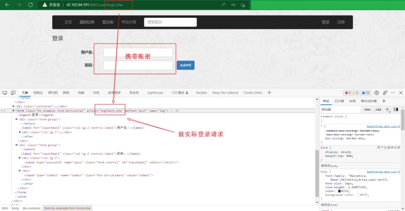Toggle device emulation icon in DevTools
The height and width of the screenshot is (211, 405).
[x=13, y=93]
